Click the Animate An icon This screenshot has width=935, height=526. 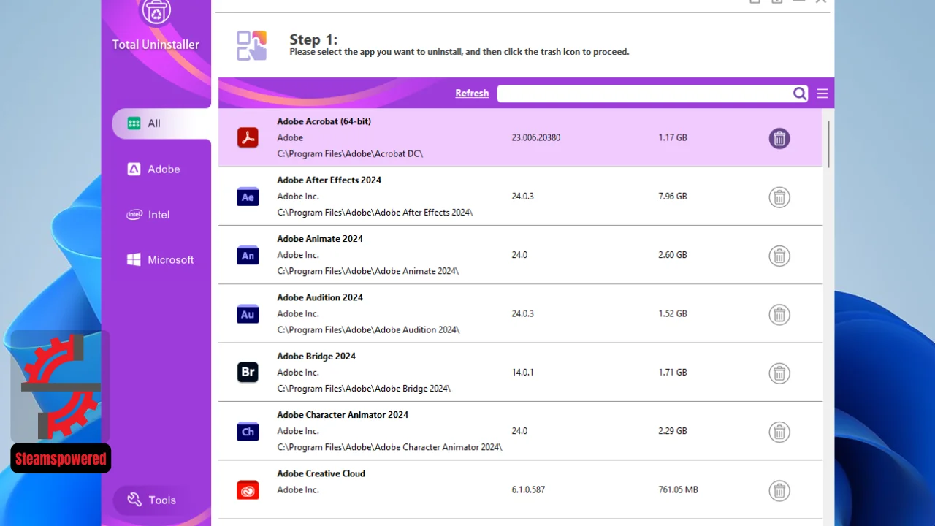(248, 255)
